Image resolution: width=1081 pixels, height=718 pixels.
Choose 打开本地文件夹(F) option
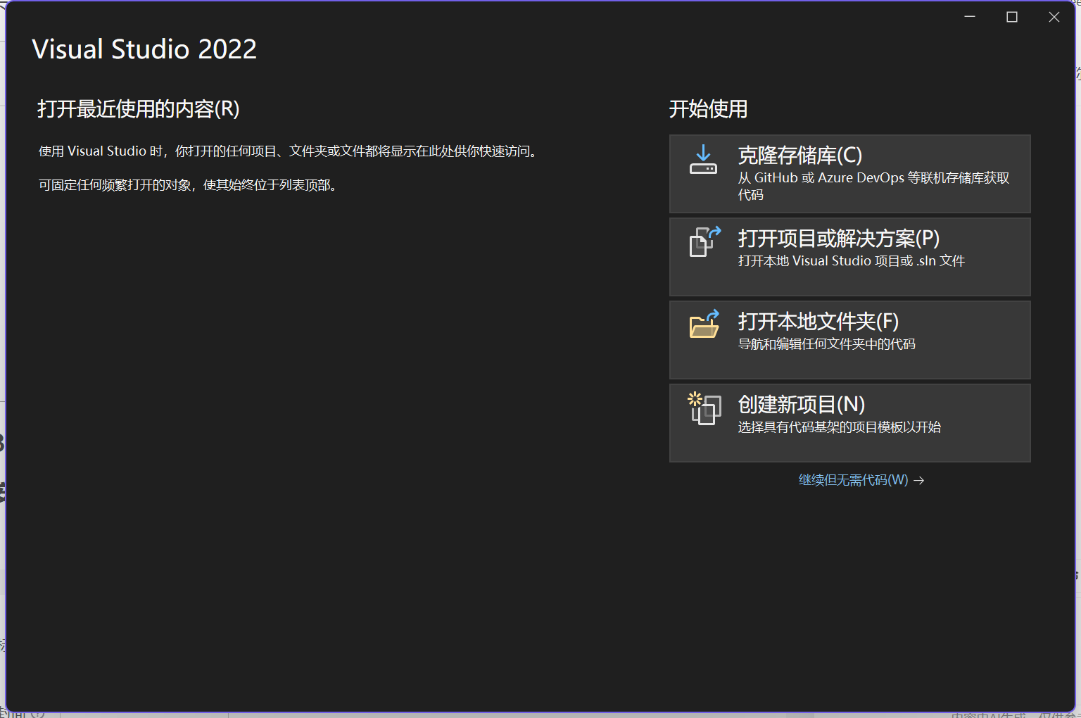pos(849,340)
